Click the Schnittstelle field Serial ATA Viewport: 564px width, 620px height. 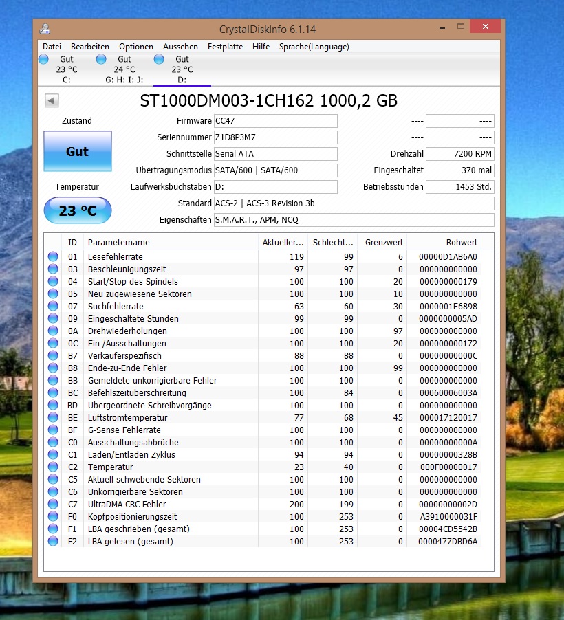click(276, 154)
